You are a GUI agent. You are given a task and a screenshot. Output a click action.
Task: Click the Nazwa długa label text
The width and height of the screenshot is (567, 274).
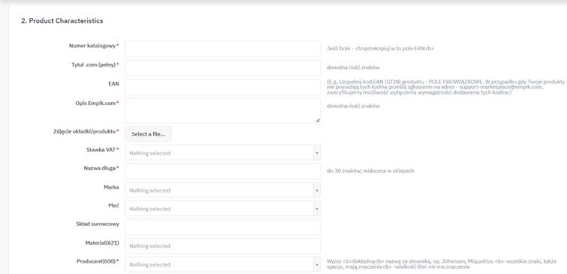click(99, 168)
